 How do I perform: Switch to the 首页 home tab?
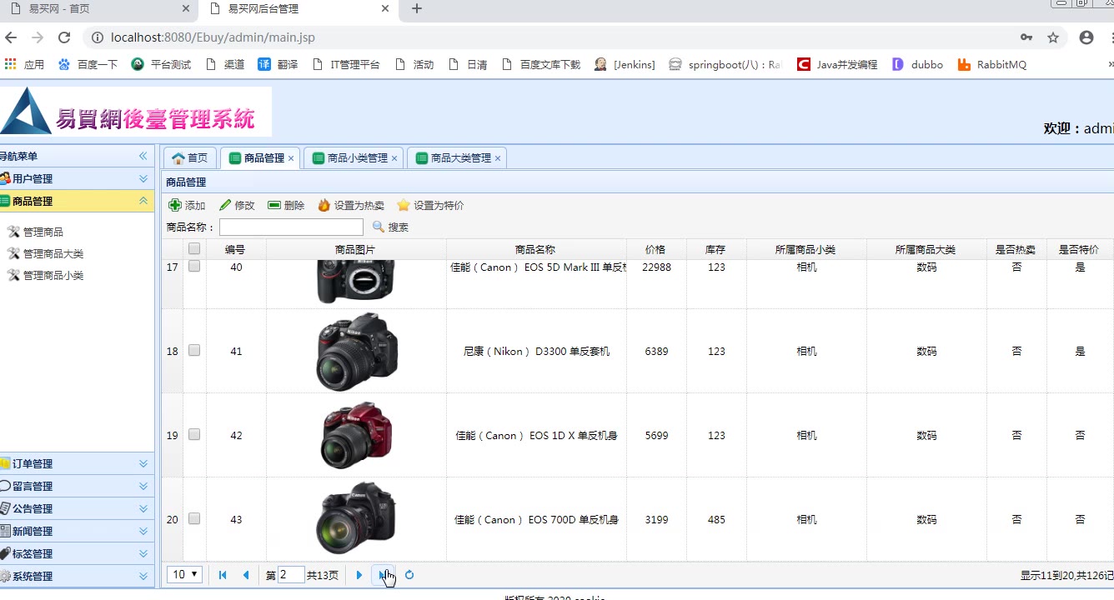pos(190,157)
